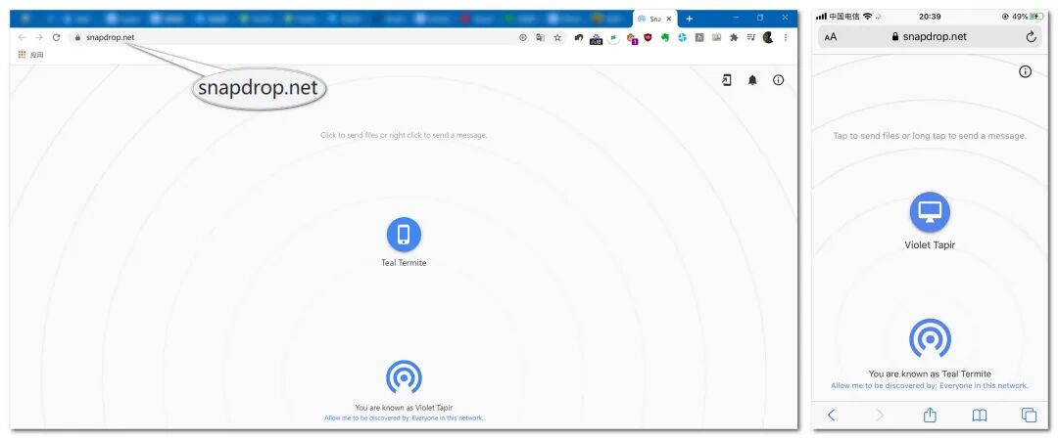Open the media controls playlist icon
The image size is (1058, 439).
(x=751, y=38)
